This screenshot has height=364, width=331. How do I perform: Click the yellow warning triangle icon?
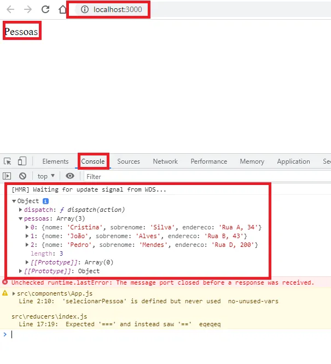(5, 293)
